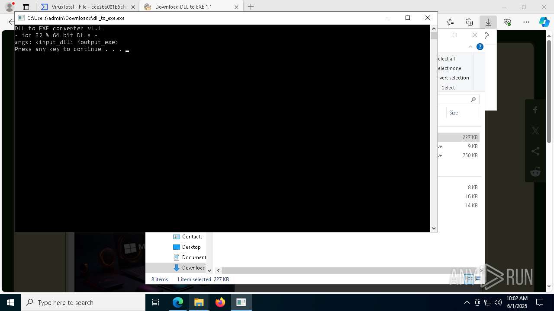The image size is (554, 311).
Task: Open Edge Collections icon
Action: tap(469, 22)
